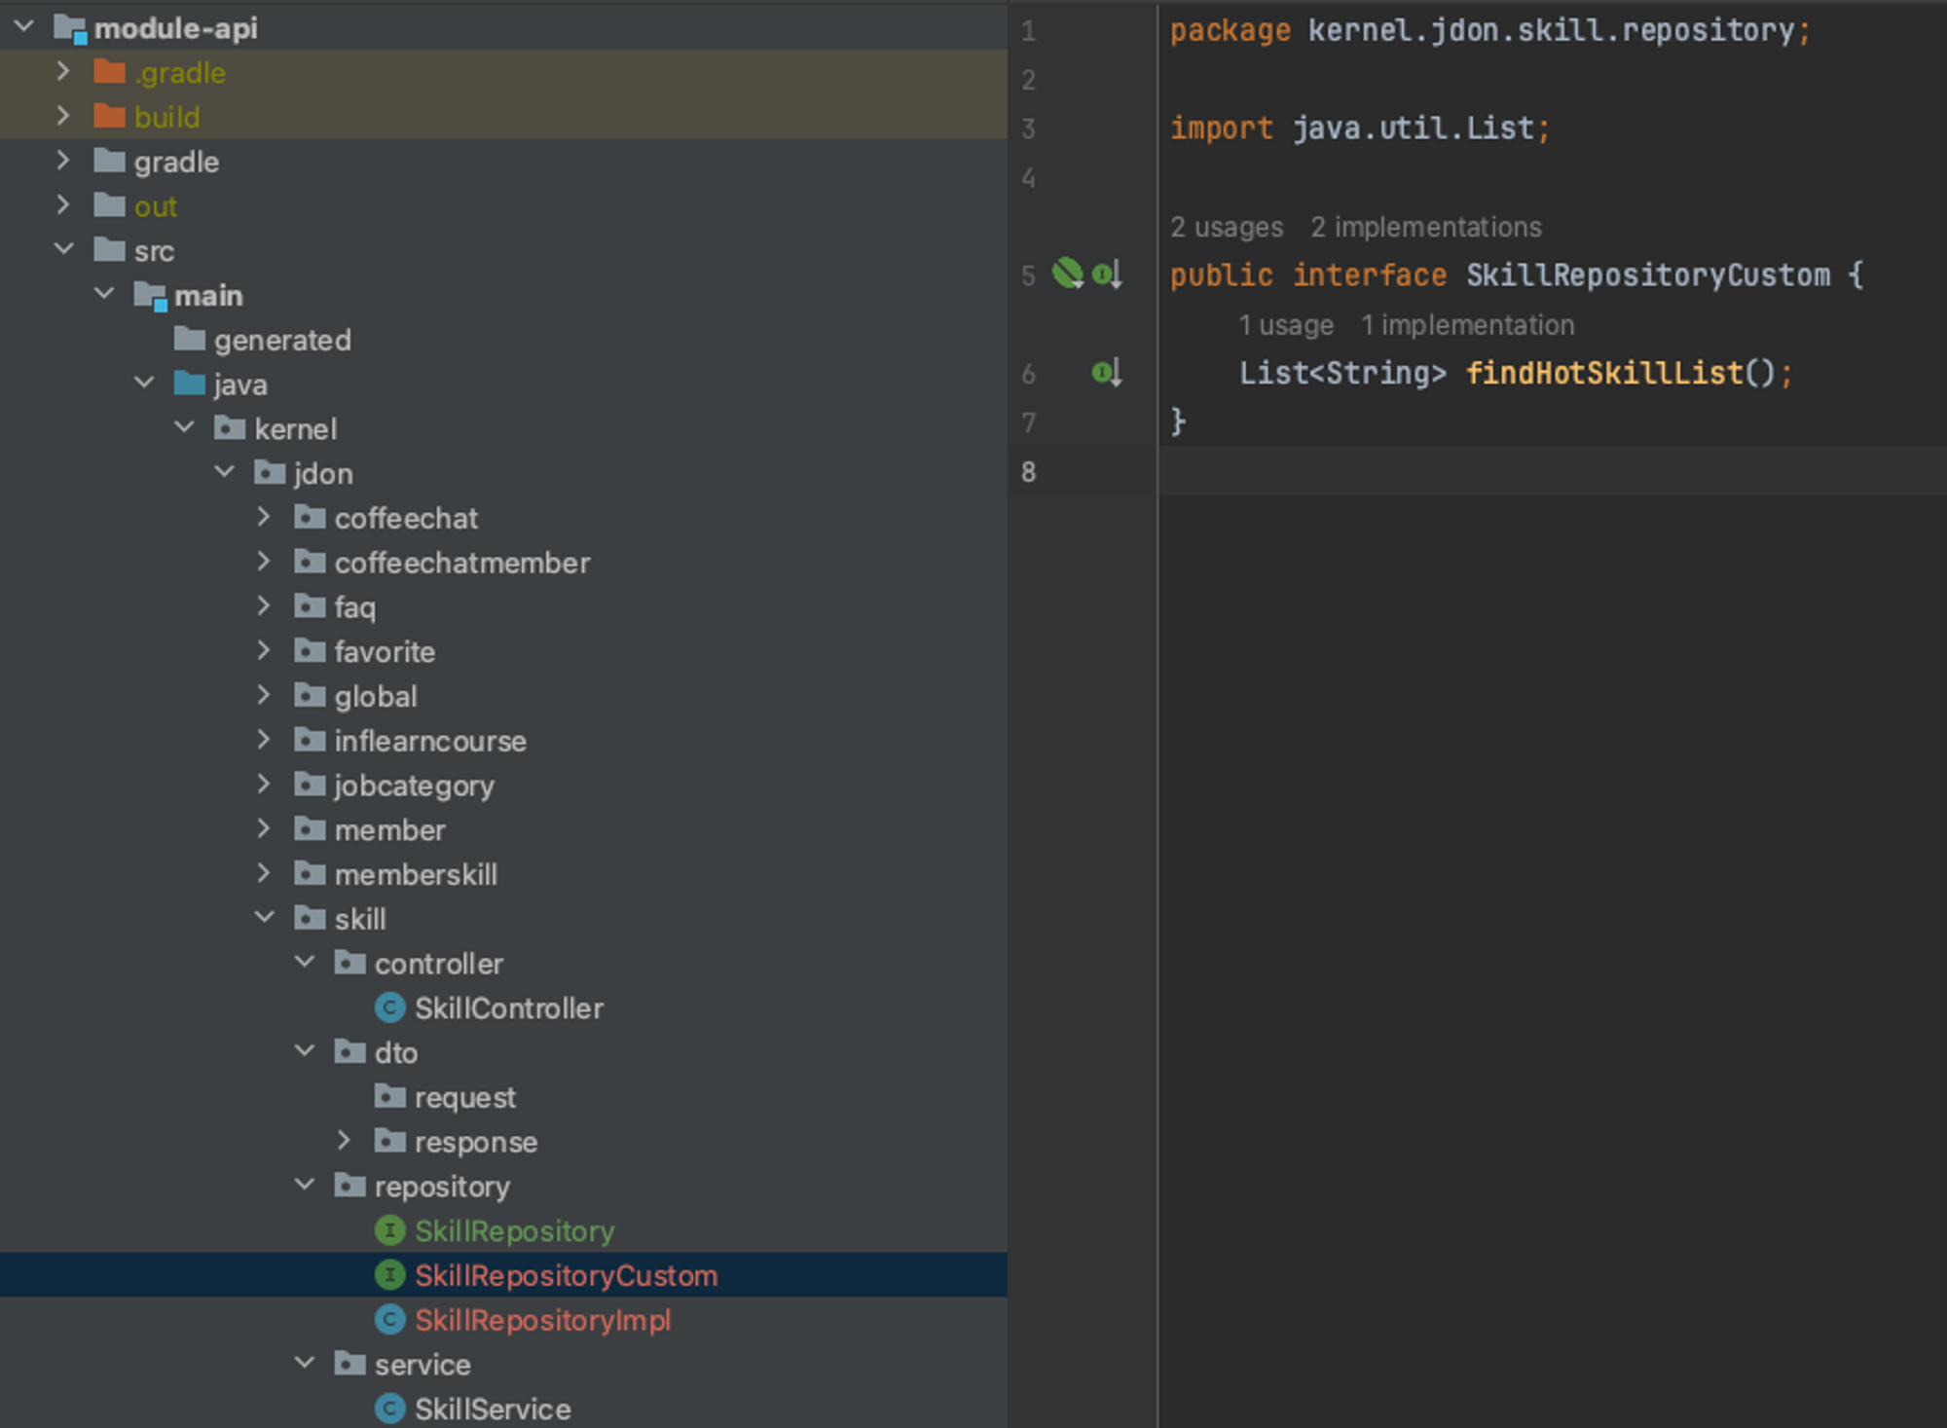
Task: Expand the .gradle folder
Action: coord(63,72)
